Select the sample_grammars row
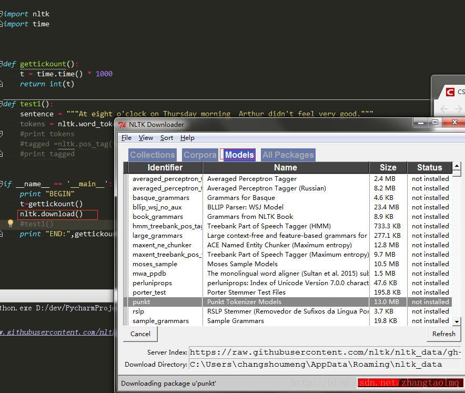This screenshot has height=393, width=465. 288,321
